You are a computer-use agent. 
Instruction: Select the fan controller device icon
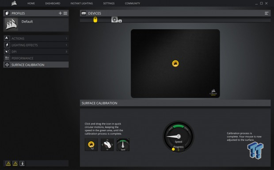tap(116, 19)
